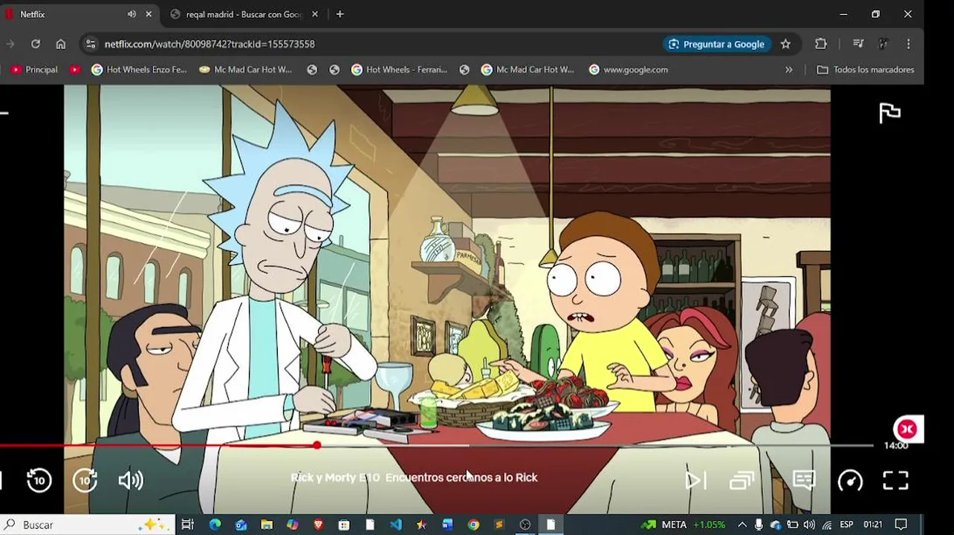Viewport: 954px width, 535px height.
Task: Expand hidden bookmarks chevron
Action: 788,69
